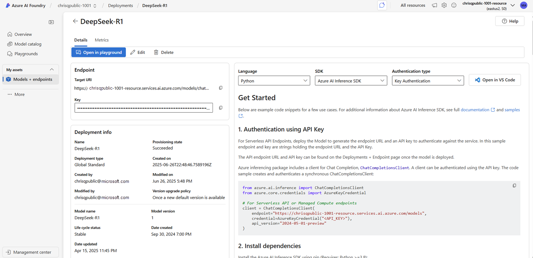Collapse the left sidebar panel
Viewport: 533px width, 258px height.
click(51, 22)
